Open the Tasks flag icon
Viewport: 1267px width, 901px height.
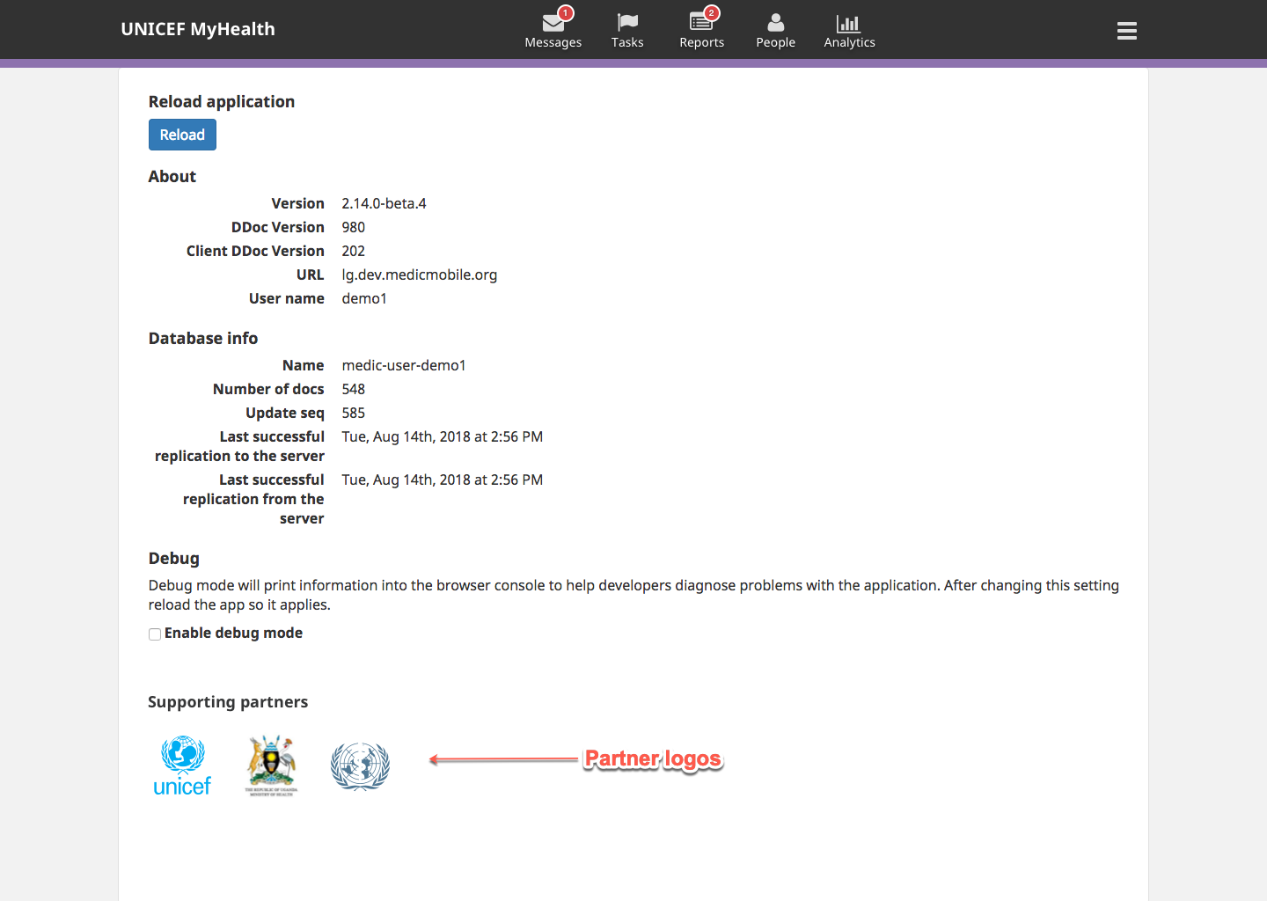(x=627, y=23)
